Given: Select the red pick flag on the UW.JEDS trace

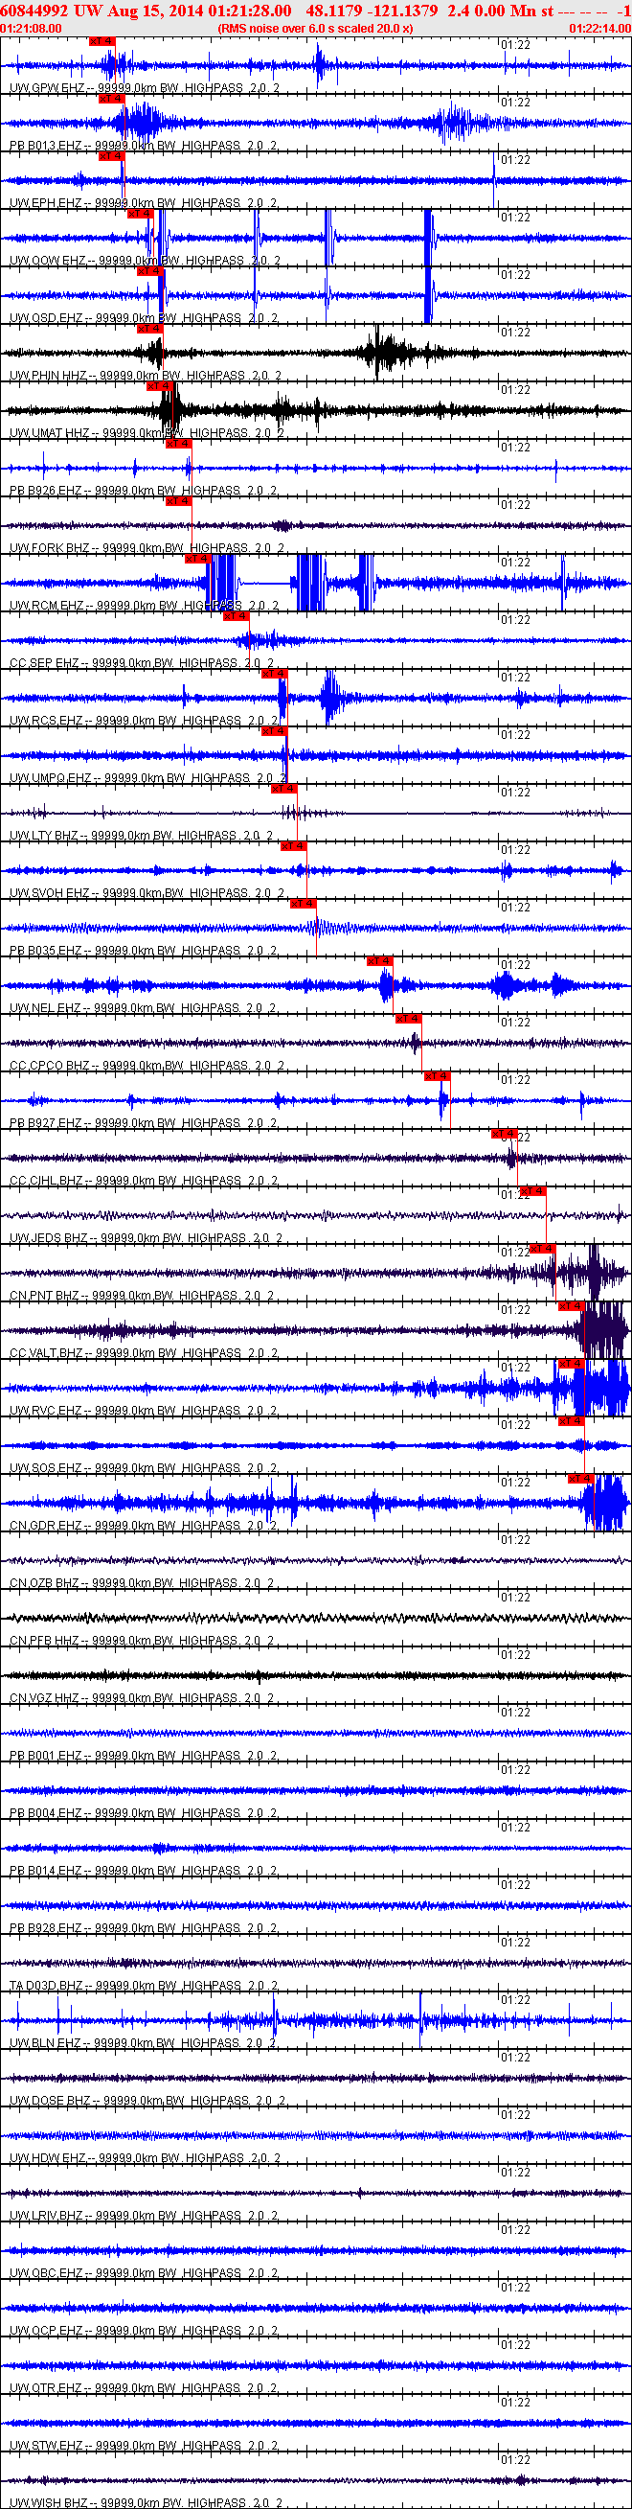Looking at the screenshot, I should pos(532,1190).
